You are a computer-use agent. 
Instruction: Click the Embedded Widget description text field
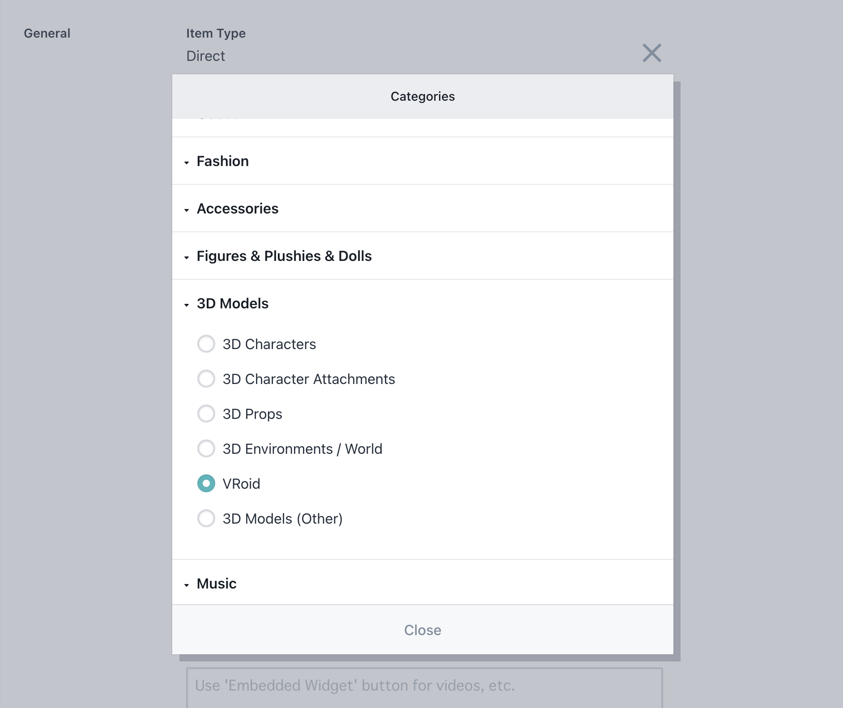pyautogui.click(x=424, y=688)
